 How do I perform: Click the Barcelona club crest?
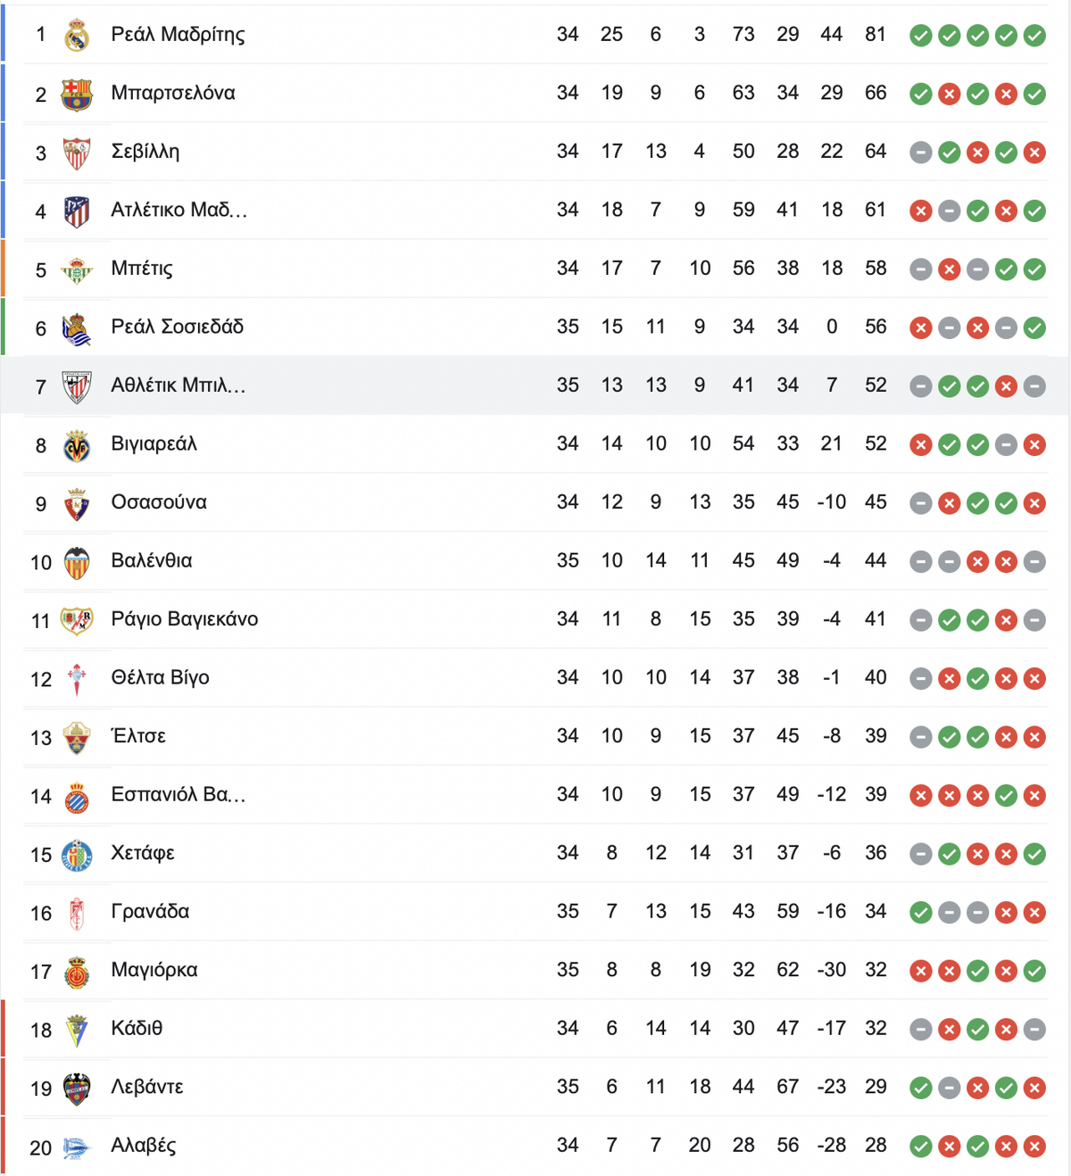[77, 94]
